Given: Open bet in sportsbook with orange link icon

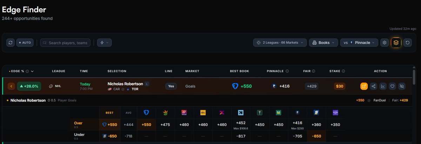Looking at the screenshot, I should point(364,86).
